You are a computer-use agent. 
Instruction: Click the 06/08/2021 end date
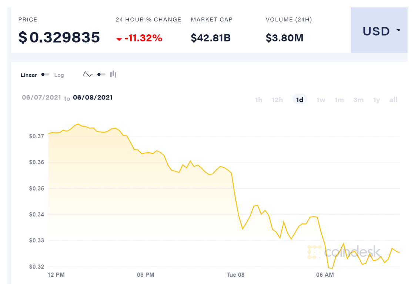[x=93, y=98]
